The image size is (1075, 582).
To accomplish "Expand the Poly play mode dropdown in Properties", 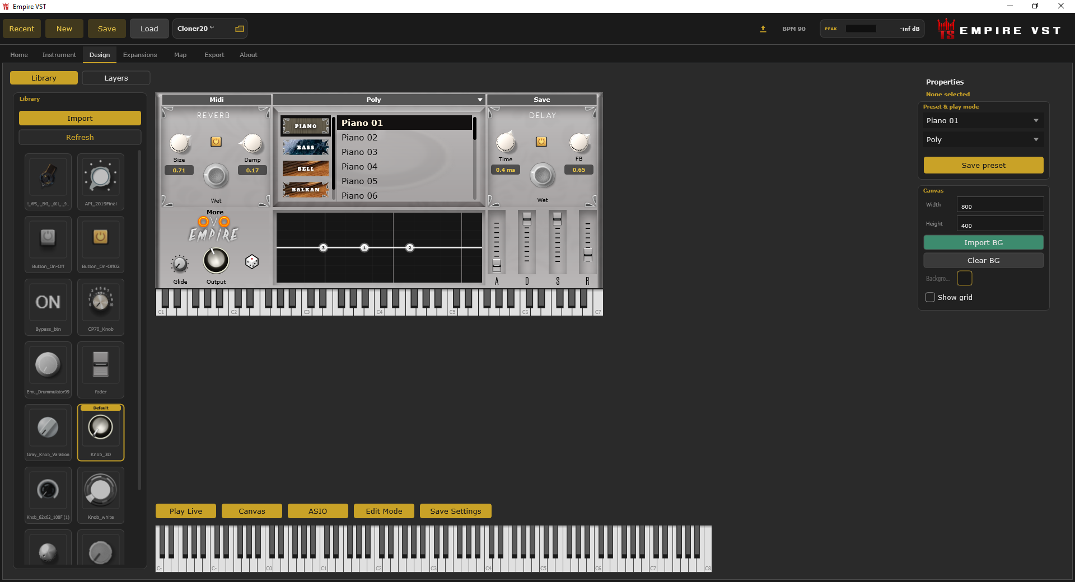I will 983,139.
